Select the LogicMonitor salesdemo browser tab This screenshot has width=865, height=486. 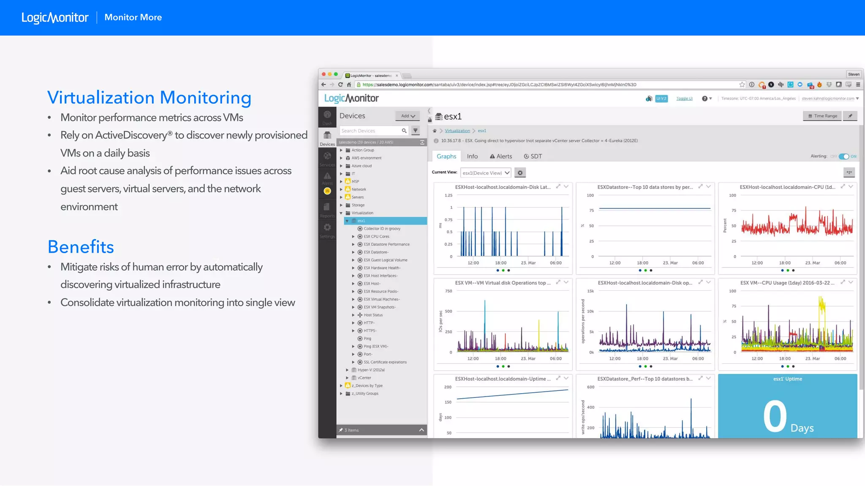point(371,76)
